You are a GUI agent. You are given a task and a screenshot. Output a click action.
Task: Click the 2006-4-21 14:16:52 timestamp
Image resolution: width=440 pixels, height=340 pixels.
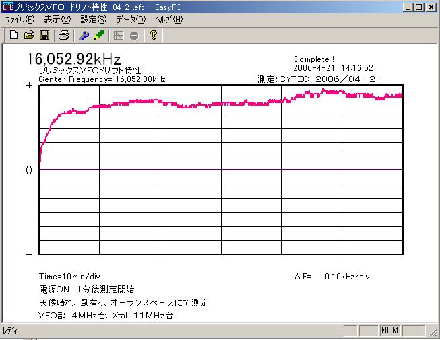tap(333, 68)
